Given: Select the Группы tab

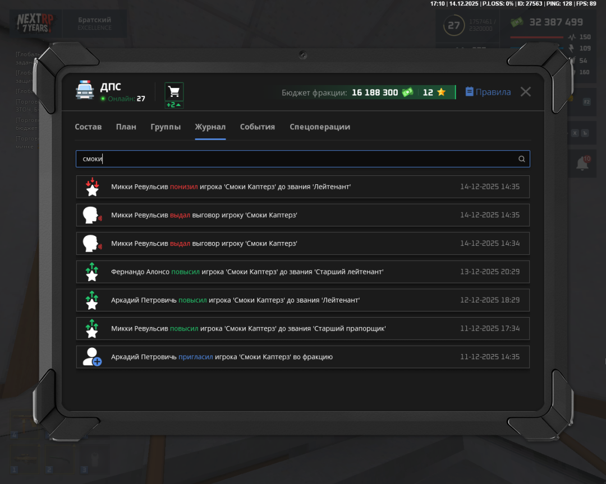Looking at the screenshot, I should (x=166, y=127).
